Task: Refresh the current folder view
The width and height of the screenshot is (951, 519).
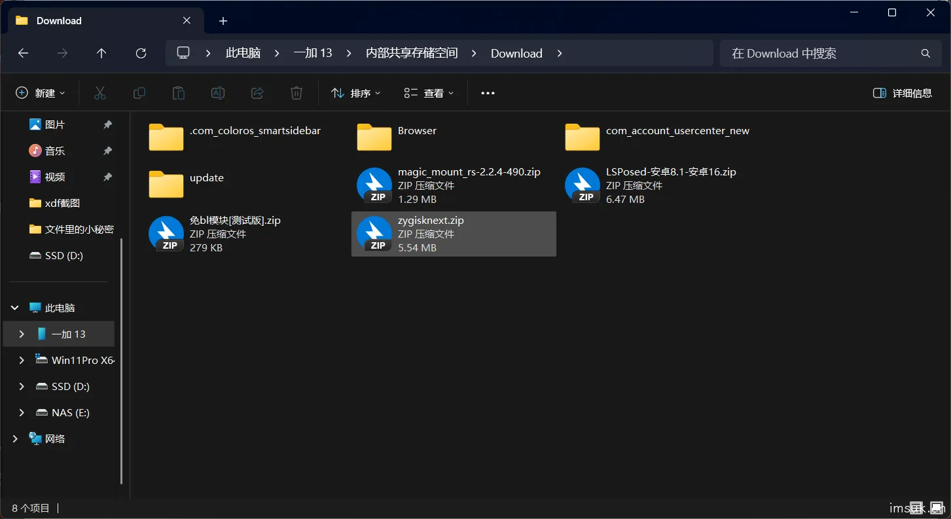Action: point(141,53)
